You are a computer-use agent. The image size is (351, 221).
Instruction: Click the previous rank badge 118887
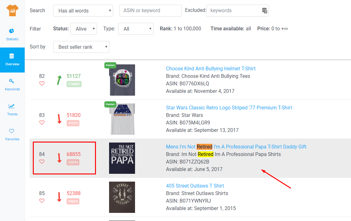point(74,84)
